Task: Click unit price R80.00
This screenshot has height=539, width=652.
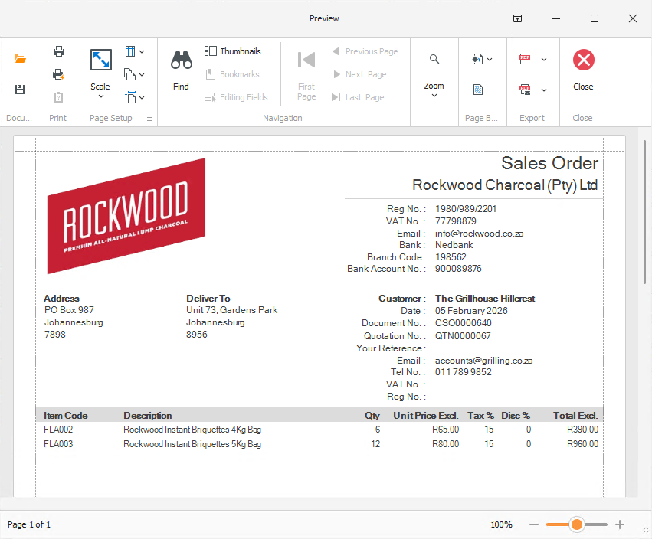Action: 445,444
